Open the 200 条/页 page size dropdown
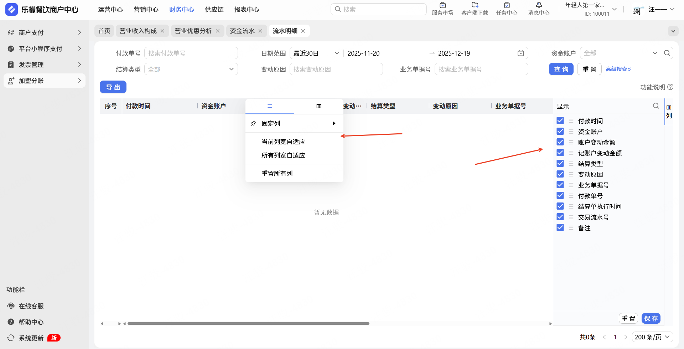The height and width of the screenshot is (349, 684). click(652, 337)
